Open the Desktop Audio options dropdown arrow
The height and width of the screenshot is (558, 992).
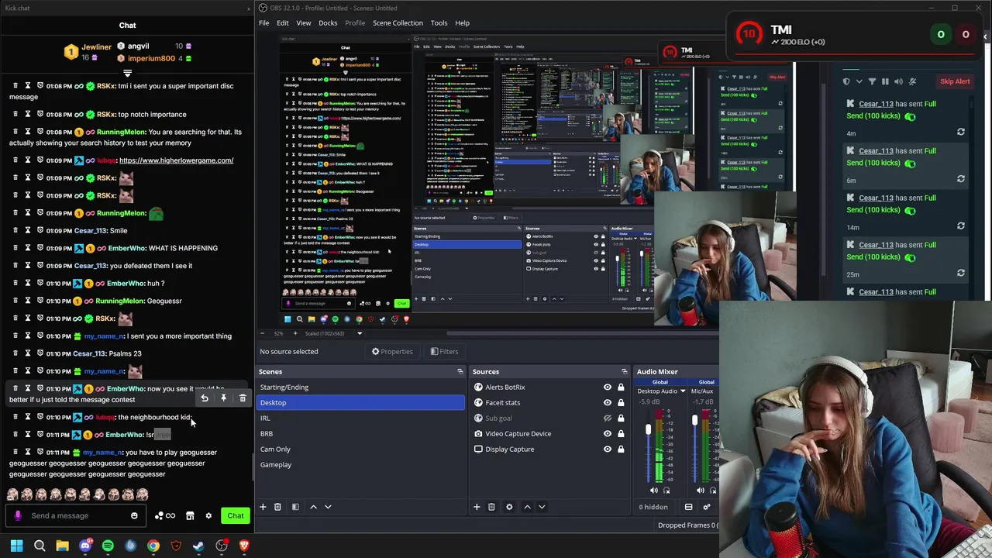click(x=683, y=391)
